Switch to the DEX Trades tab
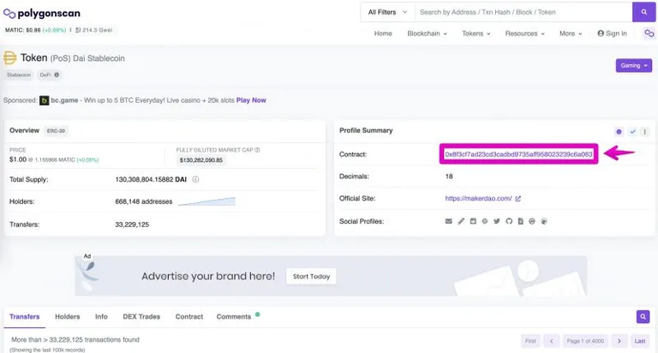Screen dimensions: 658x353 (x=141, y=316)
